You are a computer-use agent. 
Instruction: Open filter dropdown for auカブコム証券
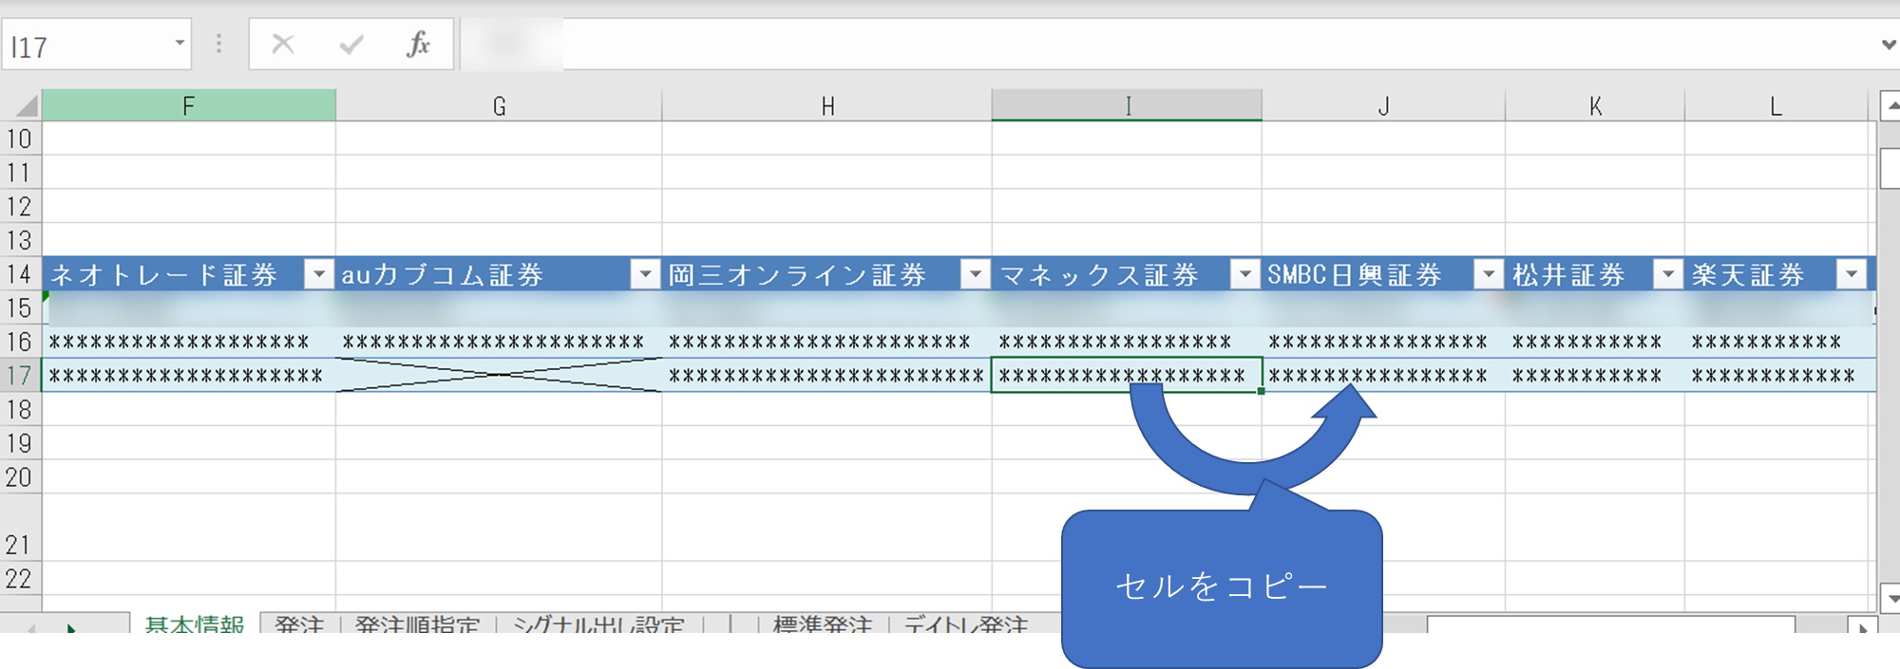point(645,274)
